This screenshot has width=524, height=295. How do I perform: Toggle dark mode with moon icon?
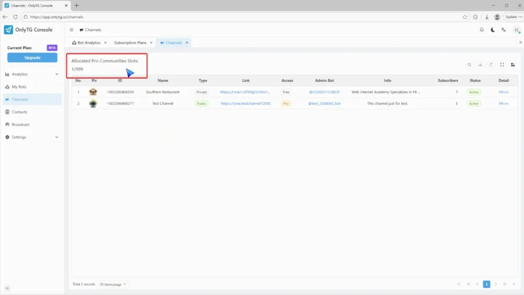[493, 30]
